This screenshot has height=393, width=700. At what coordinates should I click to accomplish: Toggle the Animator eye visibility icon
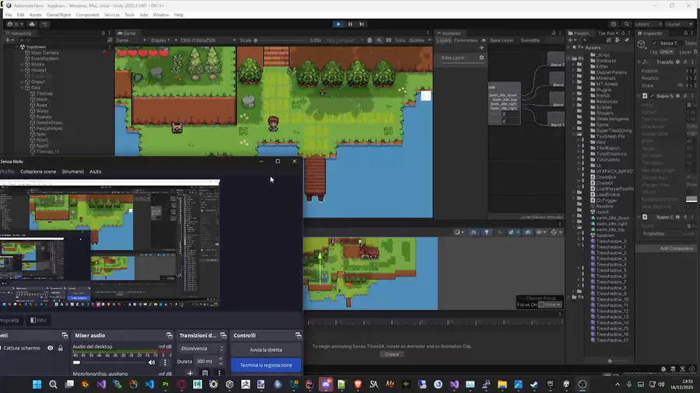[x=484, y=40]
